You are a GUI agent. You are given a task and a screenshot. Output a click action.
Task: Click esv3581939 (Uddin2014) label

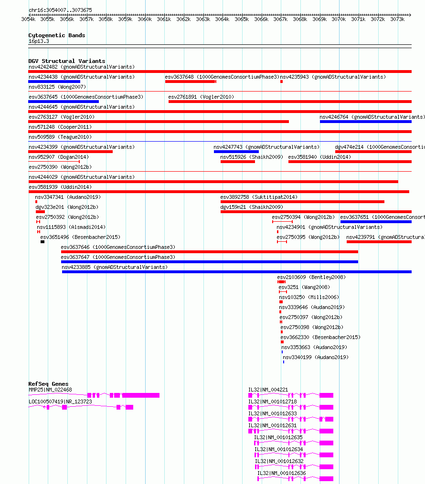pos(60,187)
